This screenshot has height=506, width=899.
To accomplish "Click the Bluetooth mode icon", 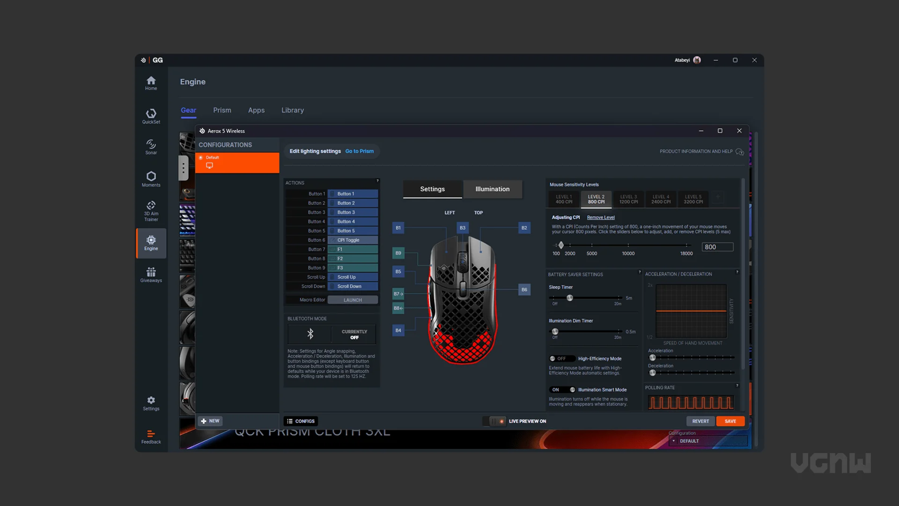I will [310, 334].
